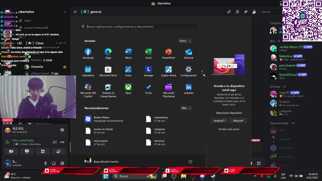Toggle Discord headphones deafen

tap(54, 163)
